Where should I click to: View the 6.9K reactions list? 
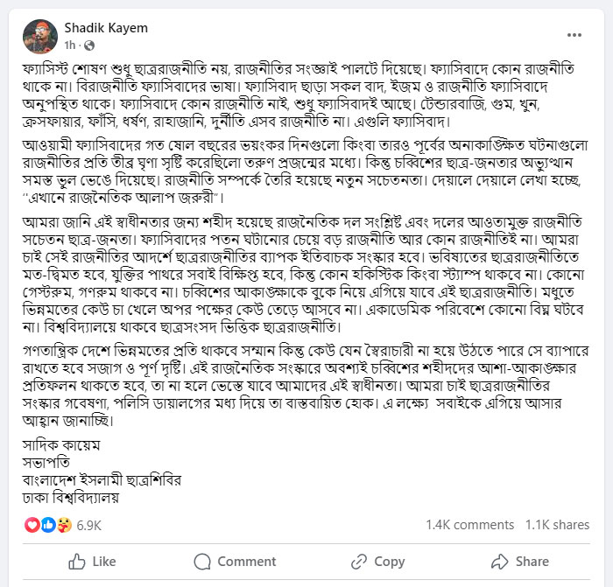click(x=89, y=525)
